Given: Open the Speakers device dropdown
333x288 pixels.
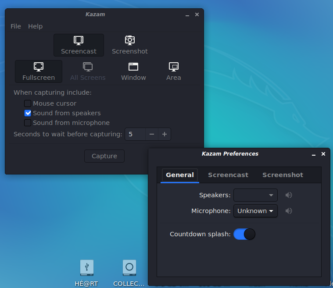Looking at the screenshot, I should pyautogui.click(x=255, y=195).
